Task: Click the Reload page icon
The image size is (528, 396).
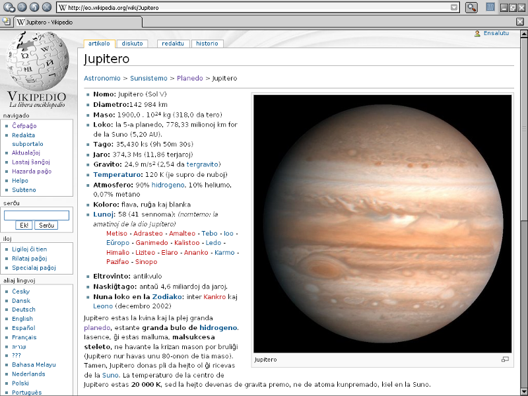Action: click(x=33, y=7)
